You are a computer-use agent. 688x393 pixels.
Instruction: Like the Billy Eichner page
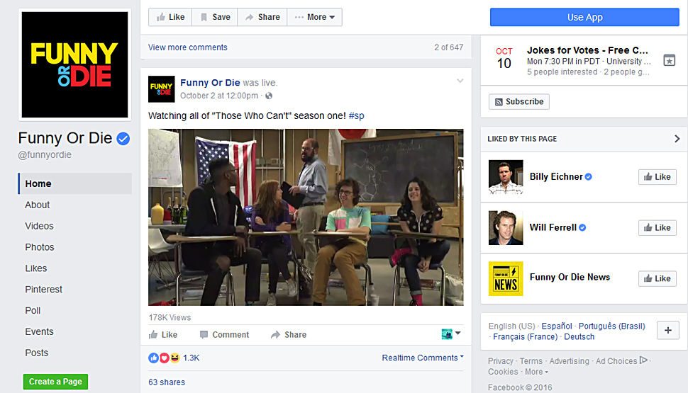coord(658,177)
